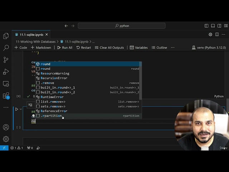Go forward with the right arrow
The height and width of the screenshot is (172, 229).
(x=73, y=26)
